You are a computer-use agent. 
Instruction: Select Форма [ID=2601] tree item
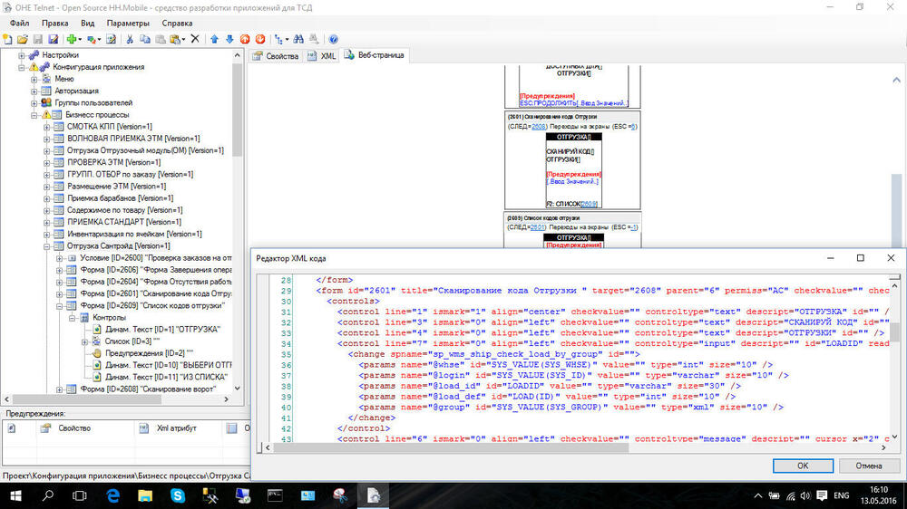coord(156,294)
